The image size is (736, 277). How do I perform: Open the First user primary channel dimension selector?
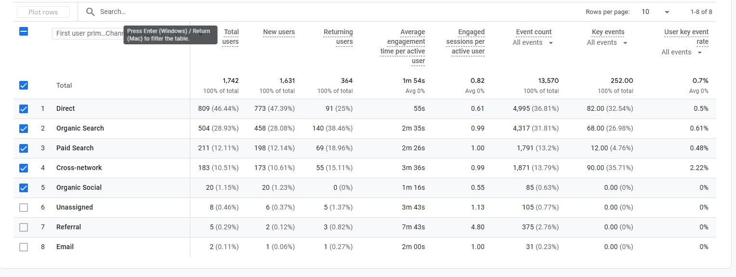(88, 33)
